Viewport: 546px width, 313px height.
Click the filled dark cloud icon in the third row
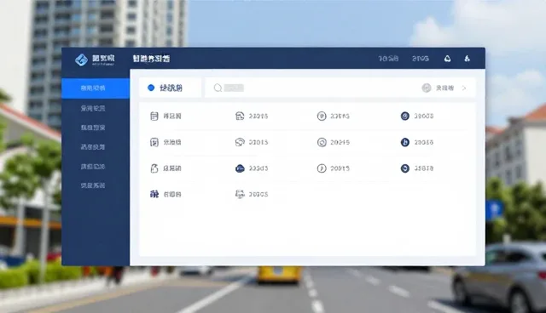(240, 168)
